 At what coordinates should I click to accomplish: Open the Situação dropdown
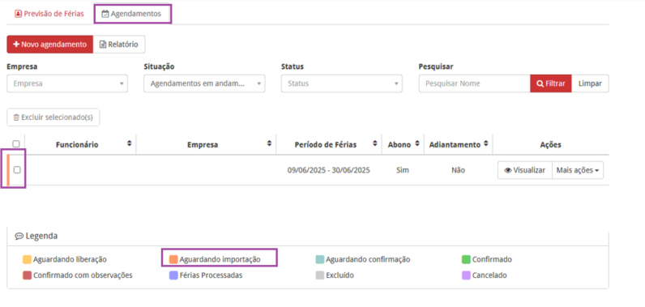[204, 83]
